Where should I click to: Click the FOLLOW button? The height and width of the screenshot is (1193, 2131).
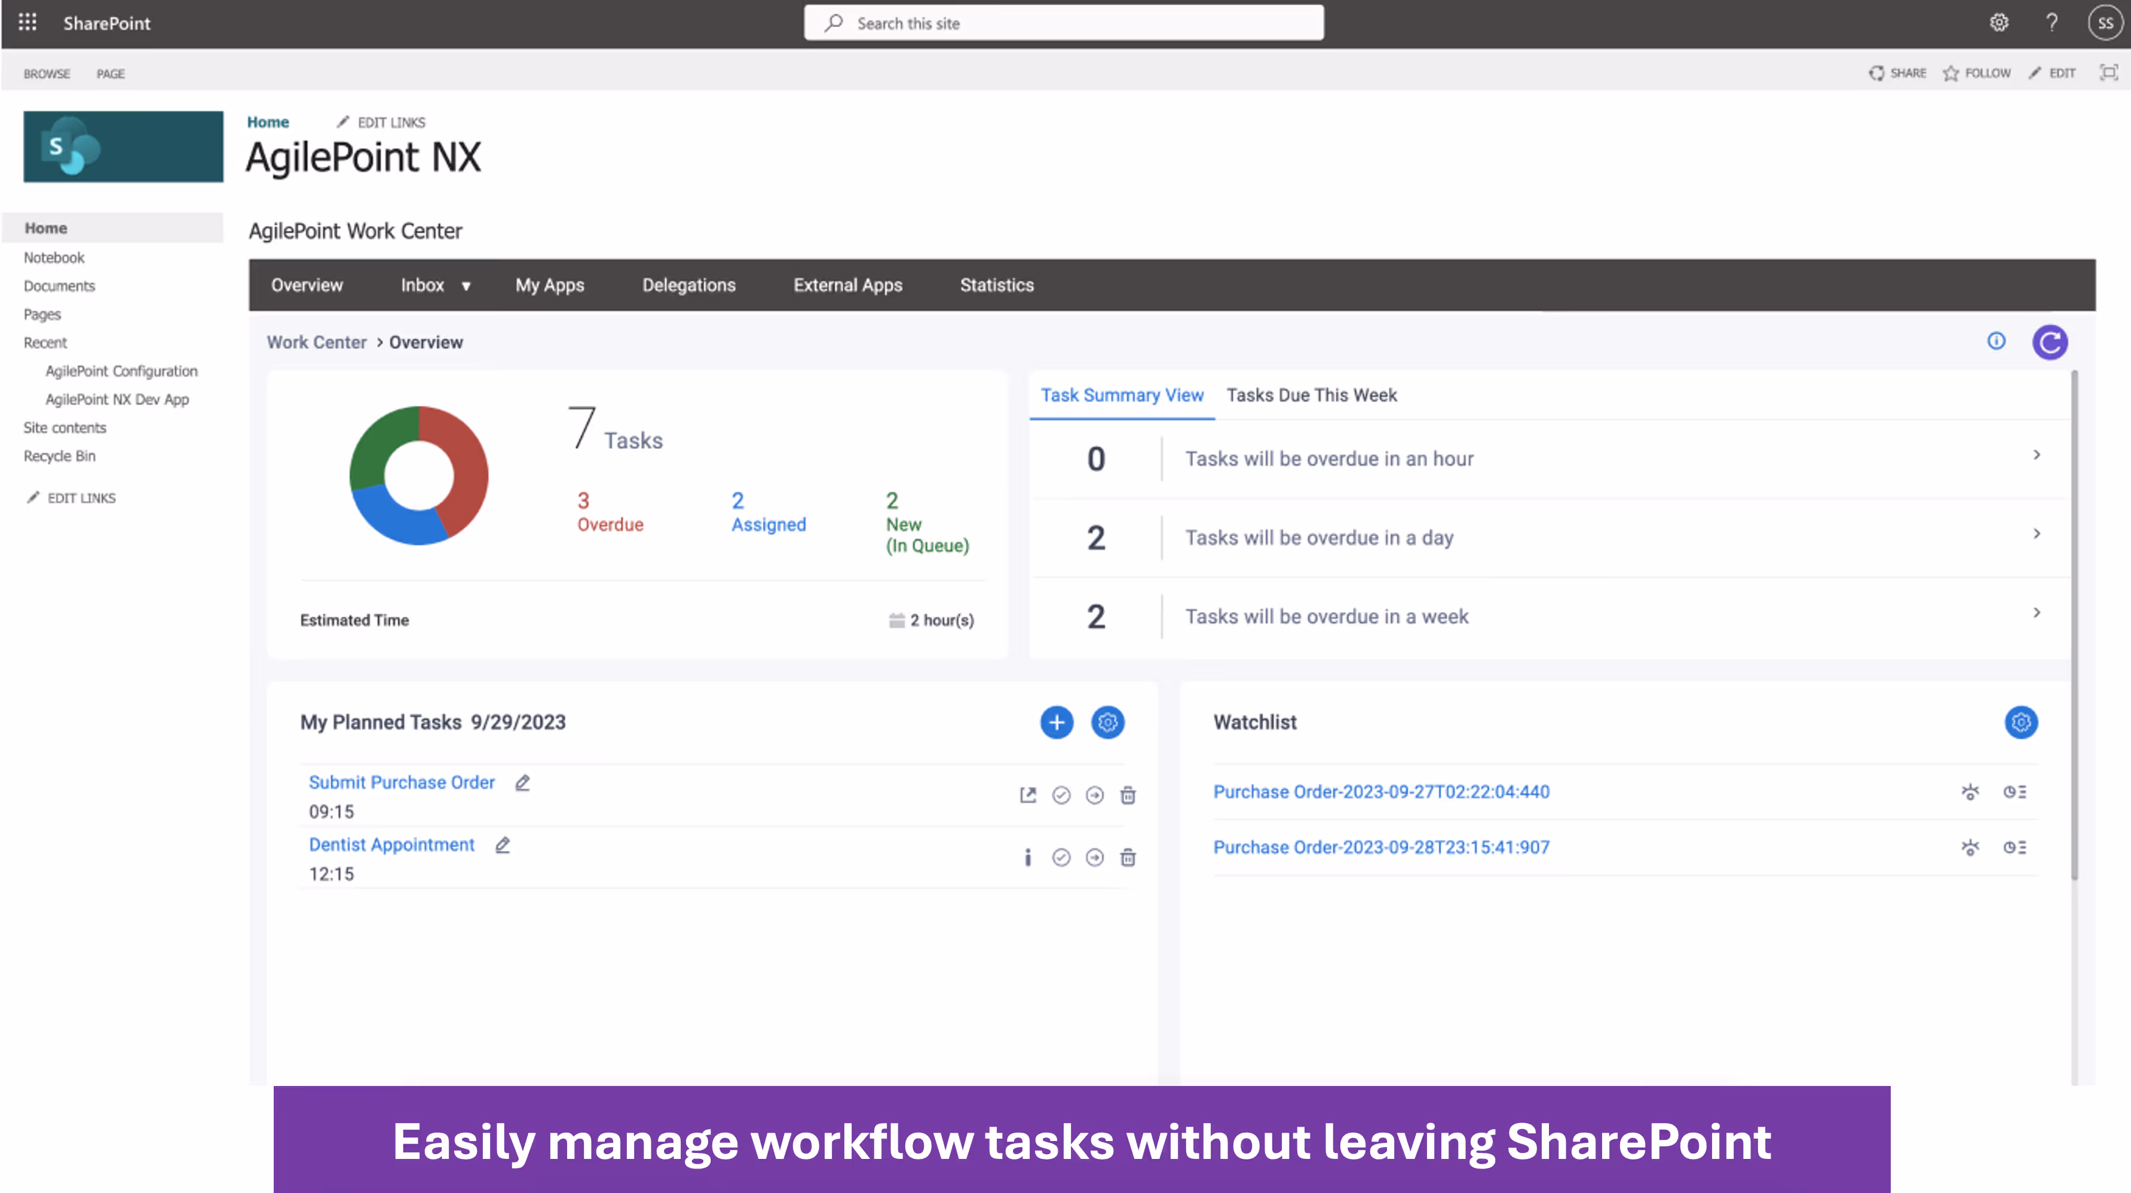(x=1976, y=73)
